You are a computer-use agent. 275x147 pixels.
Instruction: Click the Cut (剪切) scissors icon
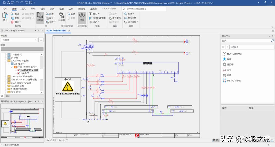point(12,14)
